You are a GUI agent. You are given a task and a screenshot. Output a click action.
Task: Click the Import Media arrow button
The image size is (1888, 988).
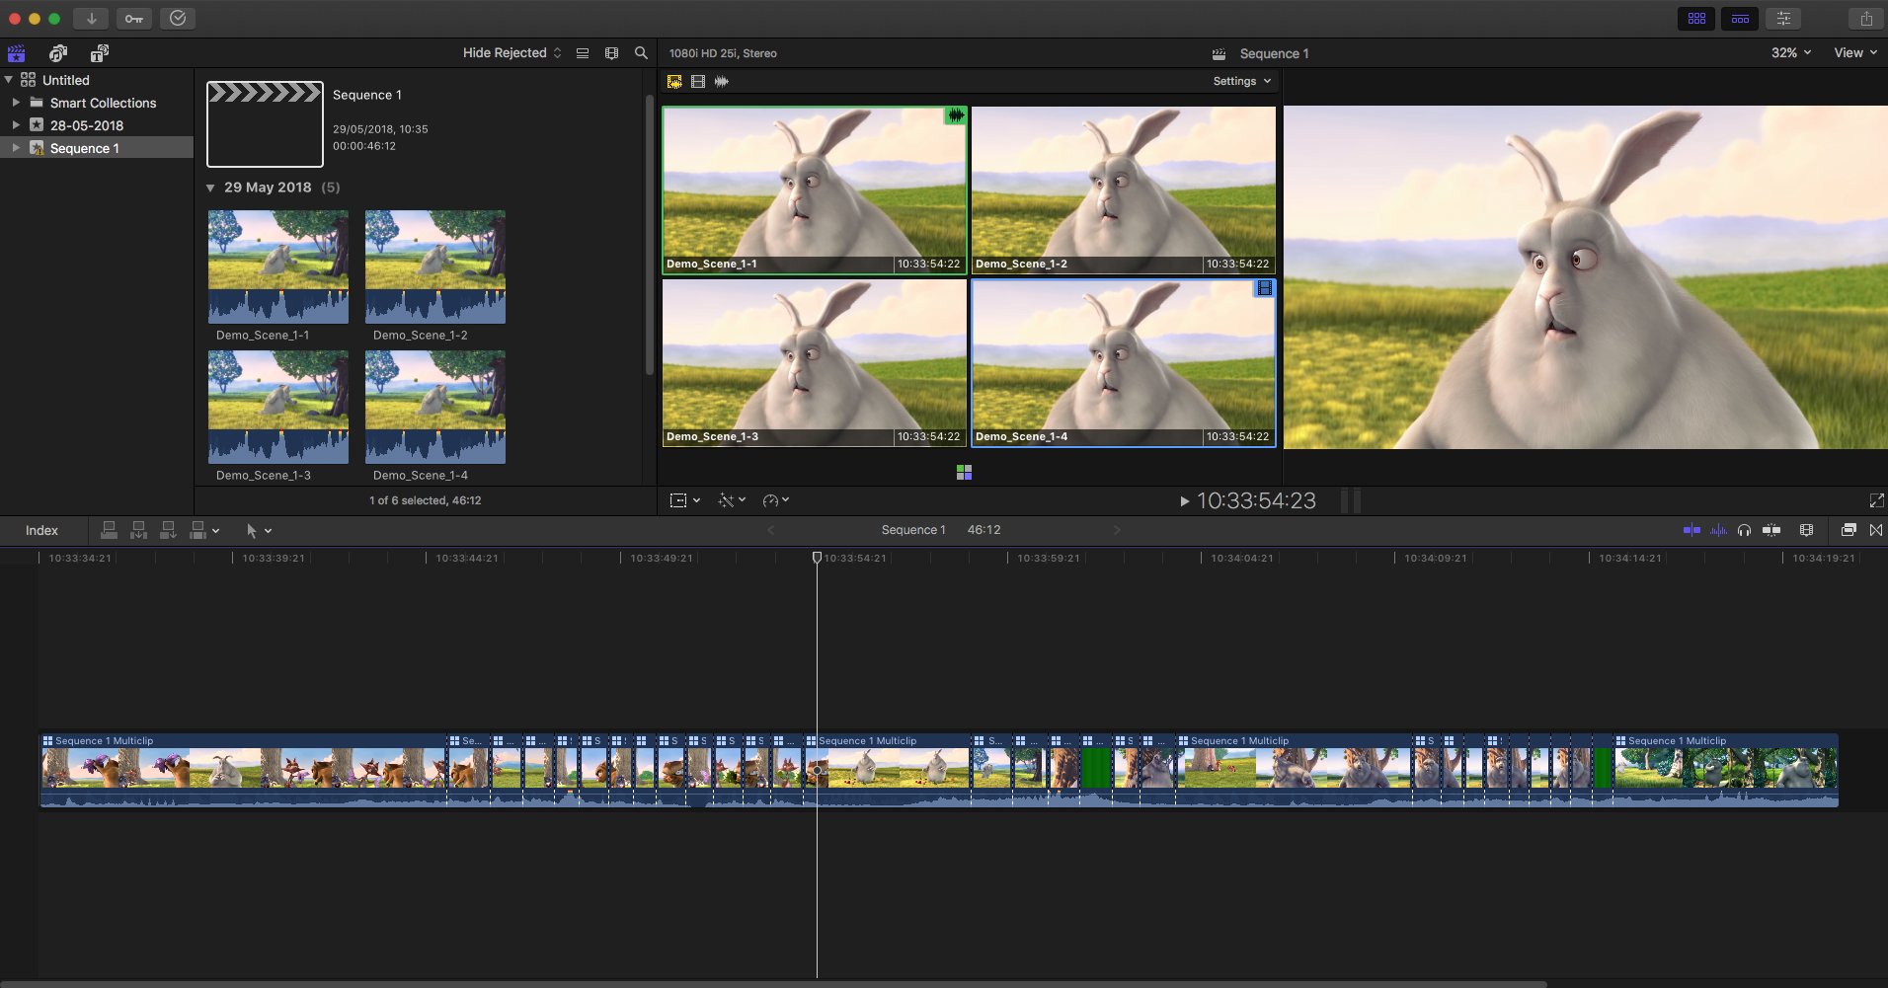tap(91, 18)
